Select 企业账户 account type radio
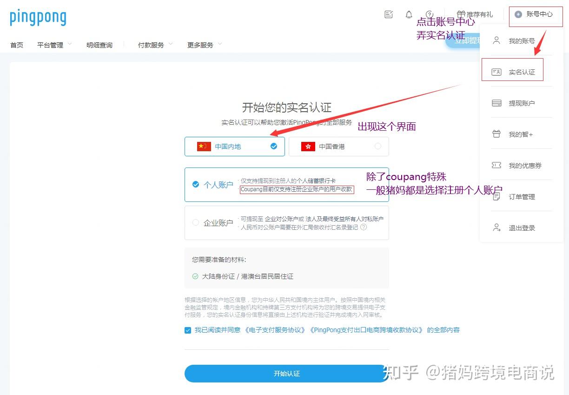Viewport: 569px width, 395px height. [196, 222]
